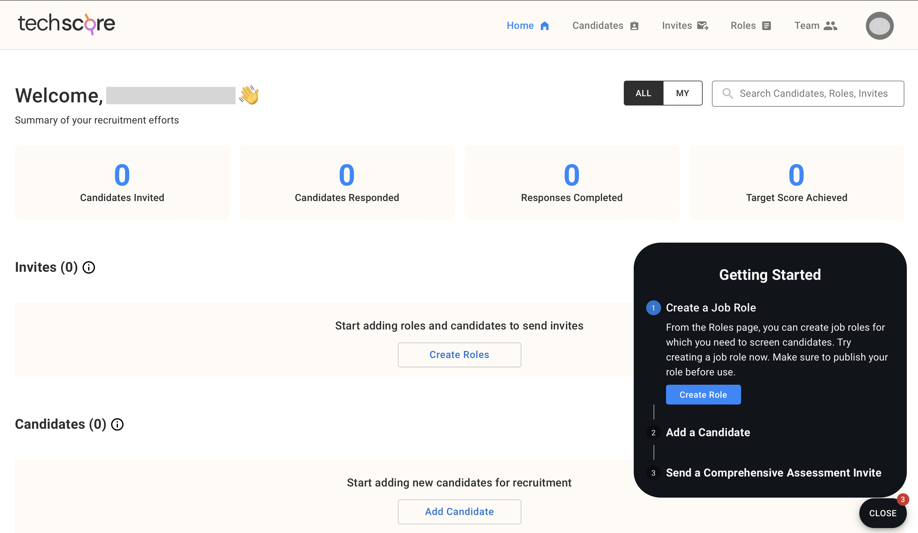The width and height of the screenshot is (918, 533).
Task: Click the waving hand emoji
Action: 249,95
